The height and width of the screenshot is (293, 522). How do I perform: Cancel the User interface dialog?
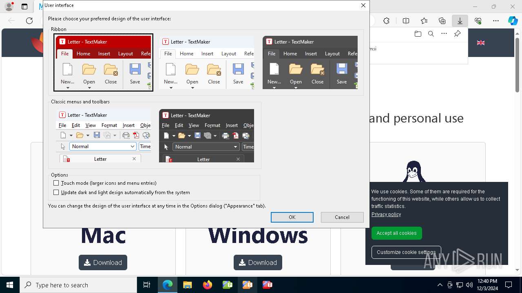tap(342, 217)
